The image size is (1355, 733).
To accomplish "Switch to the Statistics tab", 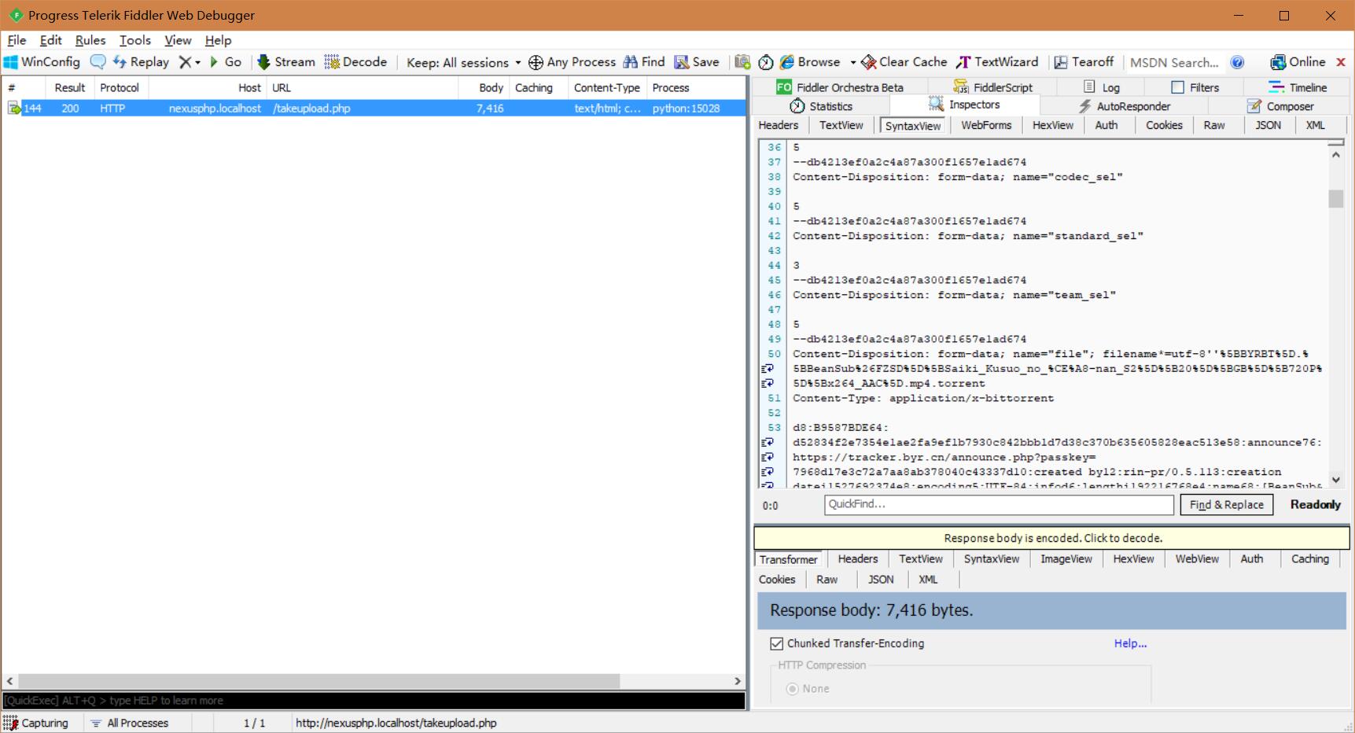I will click(x=821, y=106).
